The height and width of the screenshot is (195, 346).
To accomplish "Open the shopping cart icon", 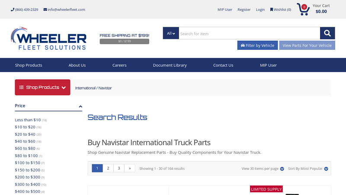I will tap(303, 9).
